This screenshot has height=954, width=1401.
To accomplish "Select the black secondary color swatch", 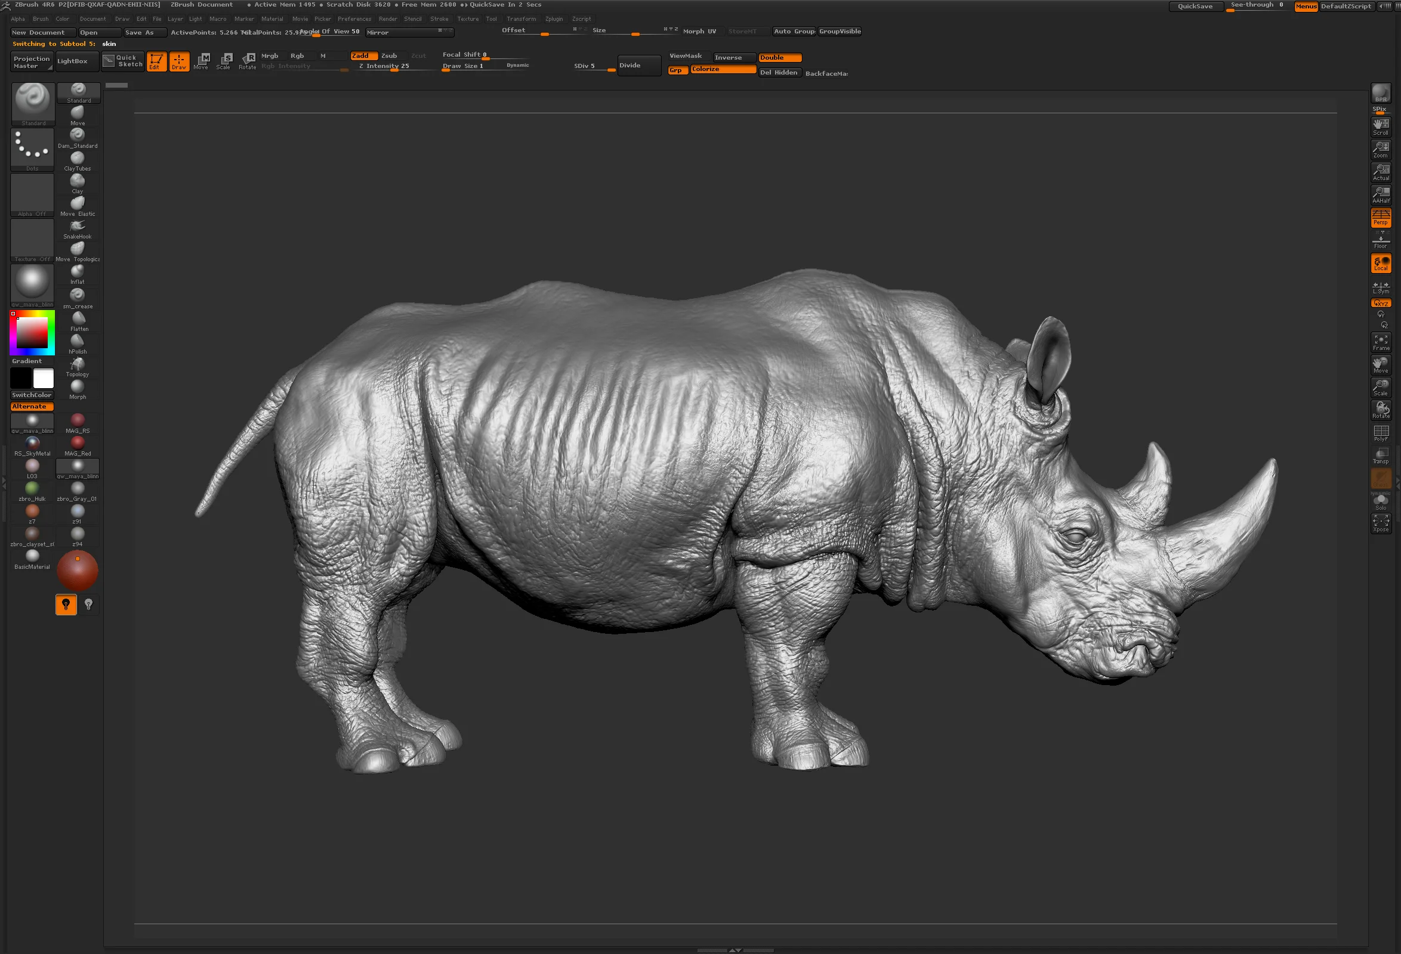I will 21,378.
